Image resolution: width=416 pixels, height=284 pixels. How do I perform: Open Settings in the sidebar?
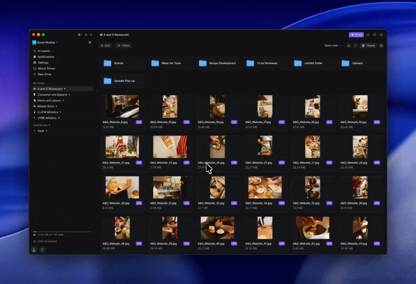43,63
